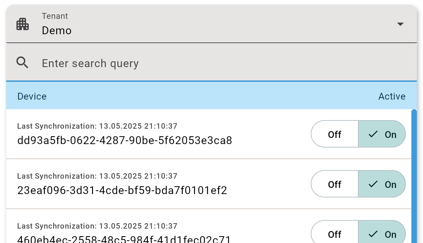Switch device 460eb4ec to Off
This screenshot has width=423, height=243.
coord(334,234)
